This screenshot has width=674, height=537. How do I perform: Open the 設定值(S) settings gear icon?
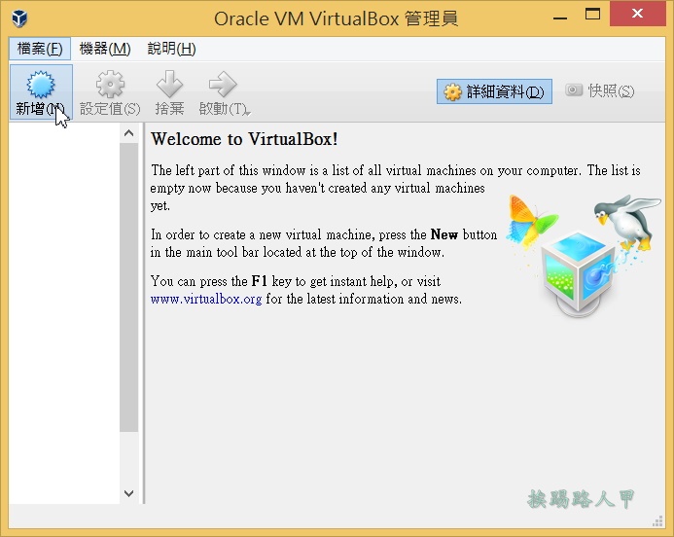coord(110,84)
